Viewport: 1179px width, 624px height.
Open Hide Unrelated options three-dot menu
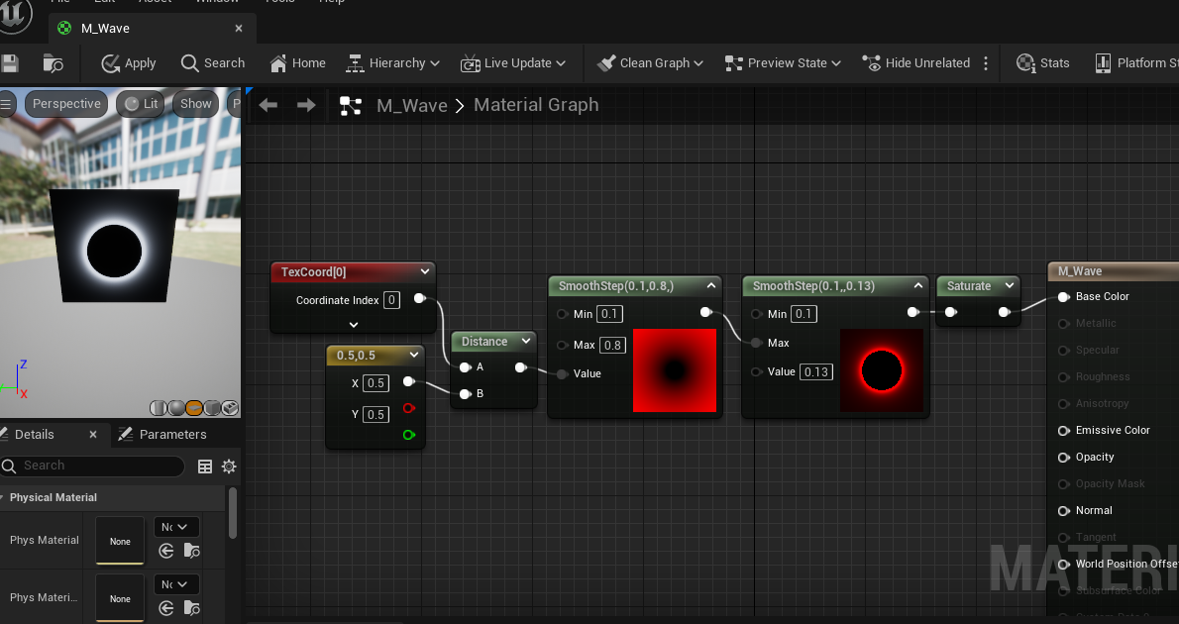click(986, 63)
